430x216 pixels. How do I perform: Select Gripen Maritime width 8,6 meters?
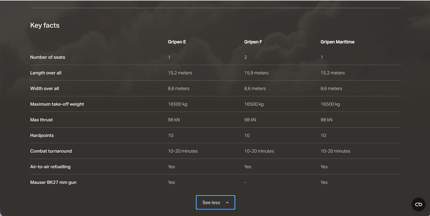(x=331, y=89)
